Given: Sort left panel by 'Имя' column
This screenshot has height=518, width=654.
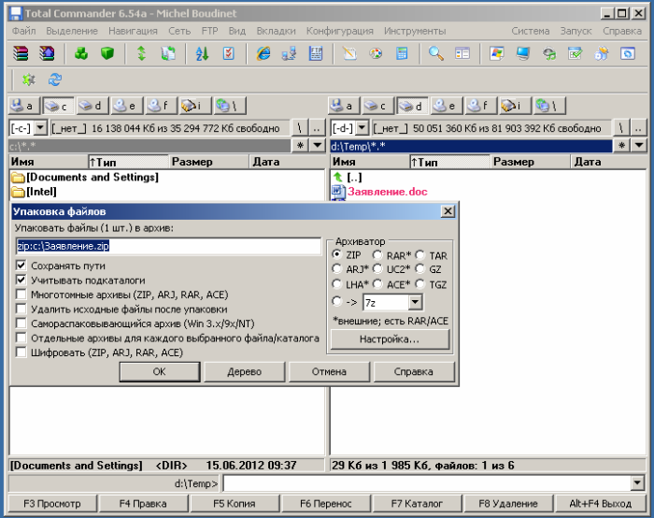Looking at the screenshot, I should pyautogui.click(x=49, y=162).
